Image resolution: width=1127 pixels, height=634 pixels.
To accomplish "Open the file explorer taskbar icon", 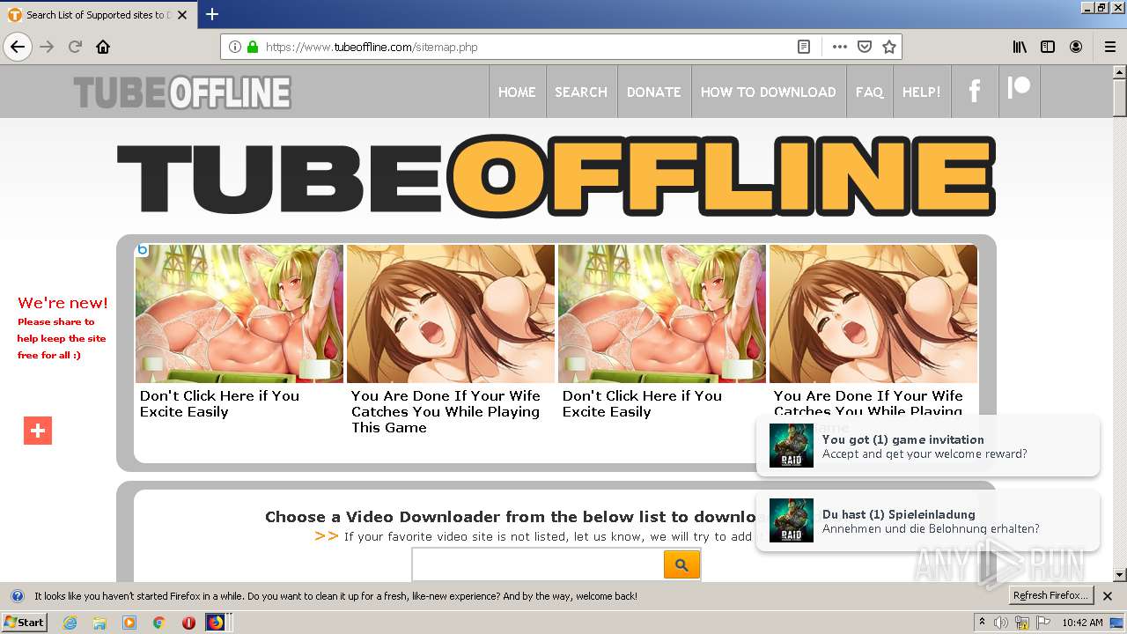I will tap(99, 623).
